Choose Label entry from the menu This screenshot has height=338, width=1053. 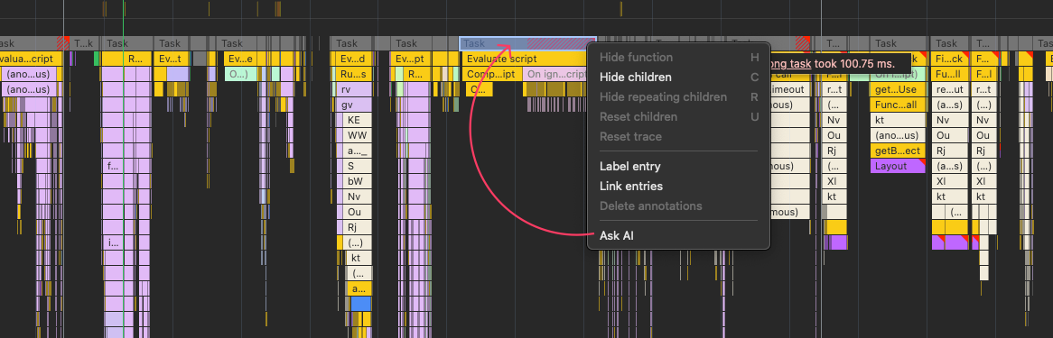point(630,167)
